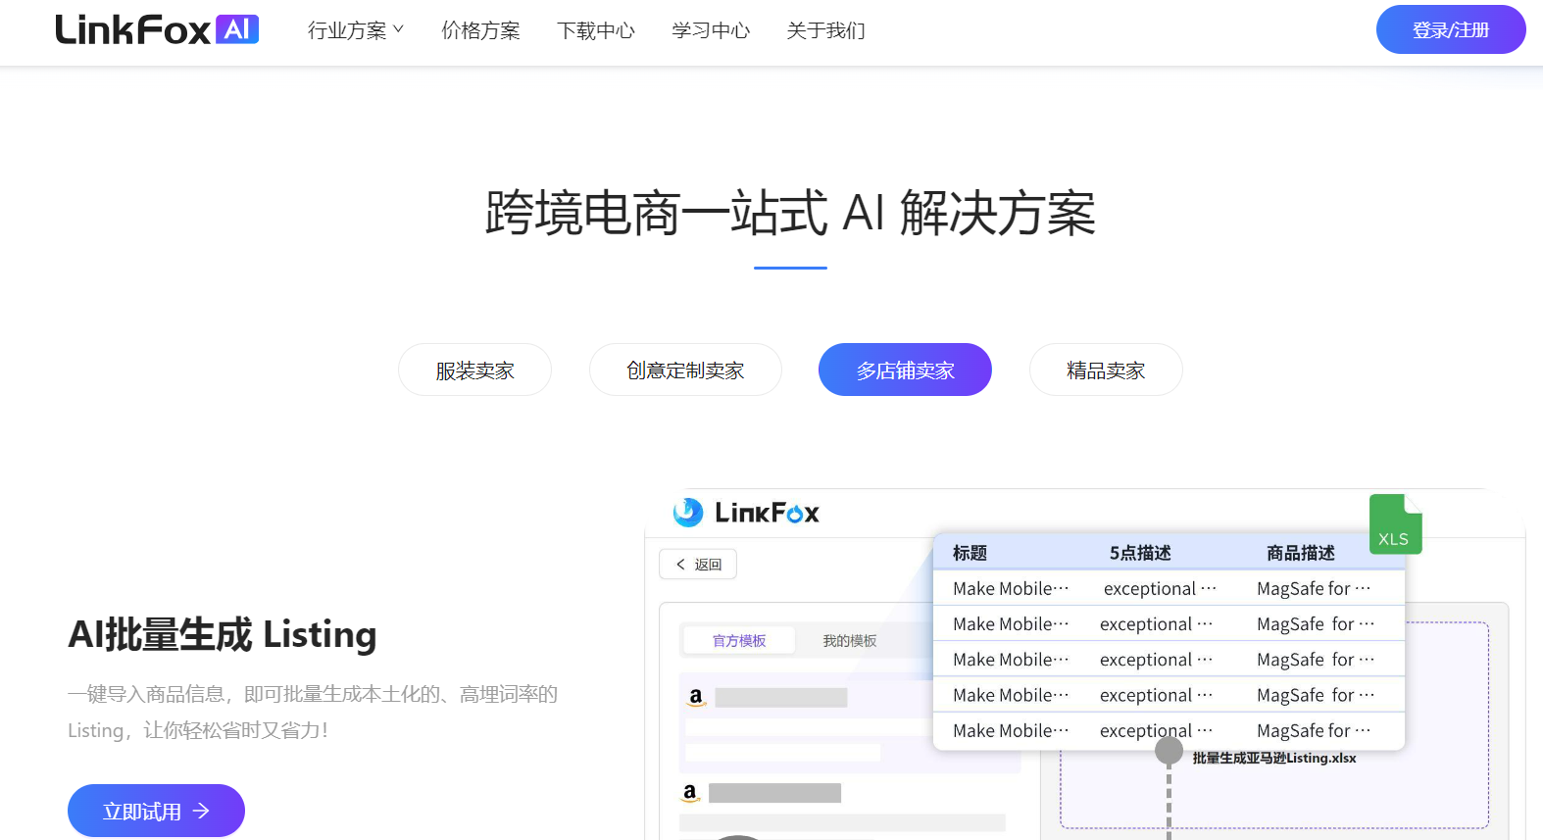Open the 价格方案 page
Viewport: 1543px width, 840px height.
pyautogui.click(x=480, y=30)
